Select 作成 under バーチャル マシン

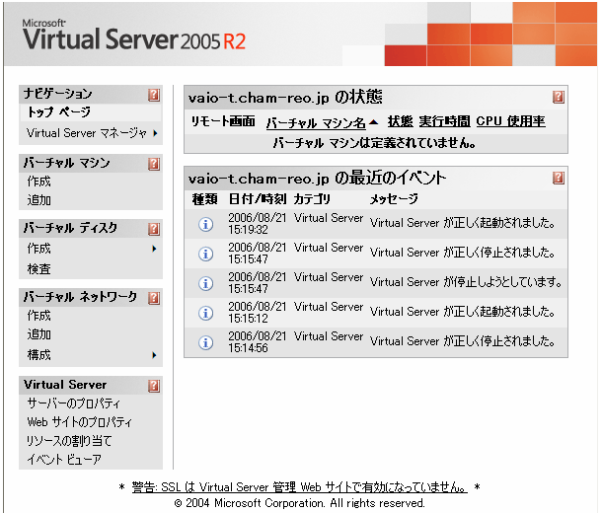pyautogui.click(x=38, y=182)
